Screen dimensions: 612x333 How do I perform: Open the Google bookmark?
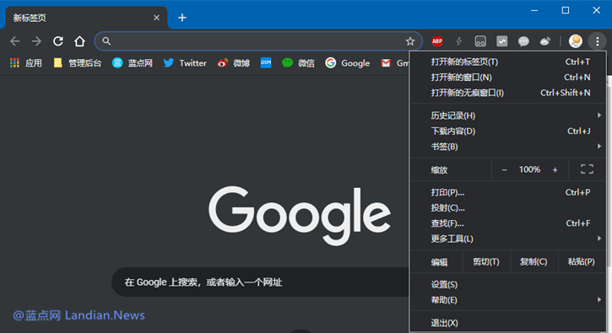(x=348, y=62)
